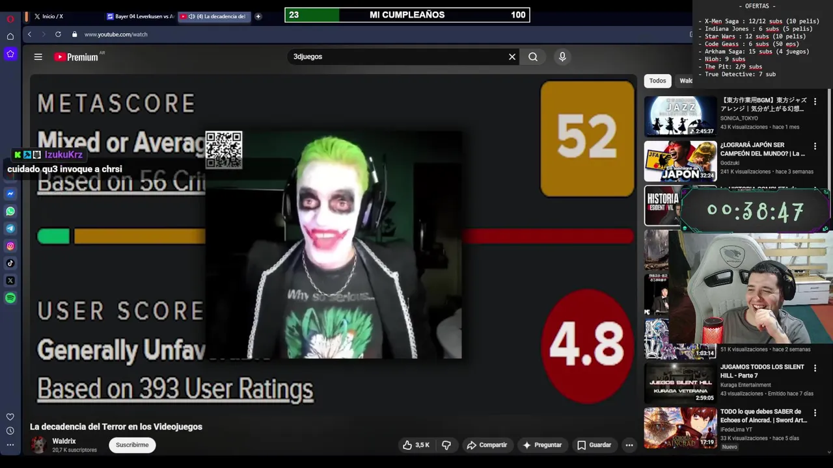The height and width of the screenshot is (468, 833).
Task: Open the sidebar clock history icon
Action: tap(10, 431)
